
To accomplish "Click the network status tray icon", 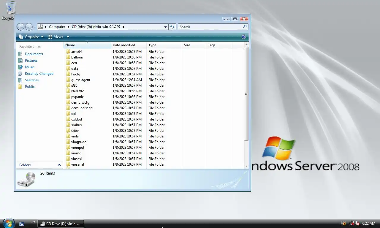I will [x=351, y=223].
